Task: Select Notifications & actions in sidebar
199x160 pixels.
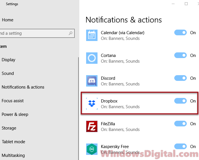Action: [x=23, y=87]
